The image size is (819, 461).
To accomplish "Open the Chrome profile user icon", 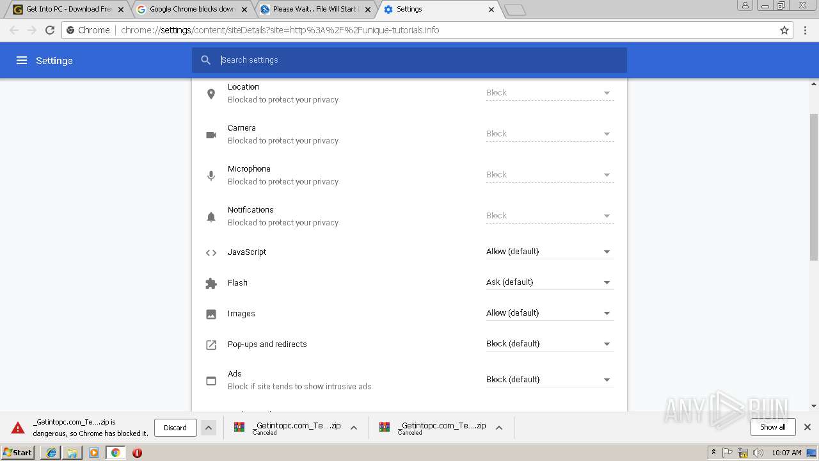I will (745, 5).
